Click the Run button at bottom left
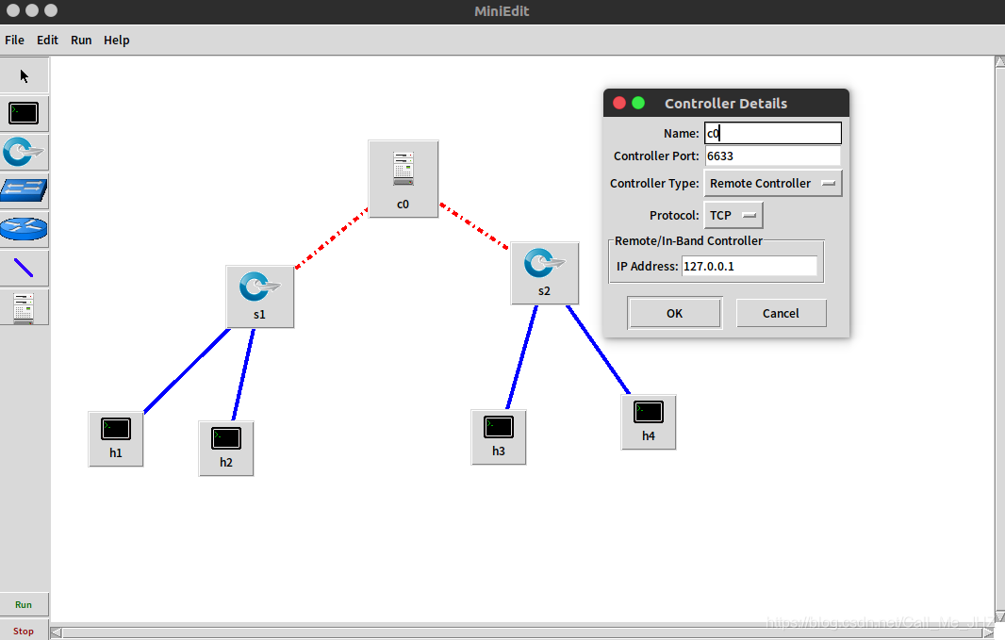Image resolution: width=1005 pixels, height=640 pixels. pos(24,604)
